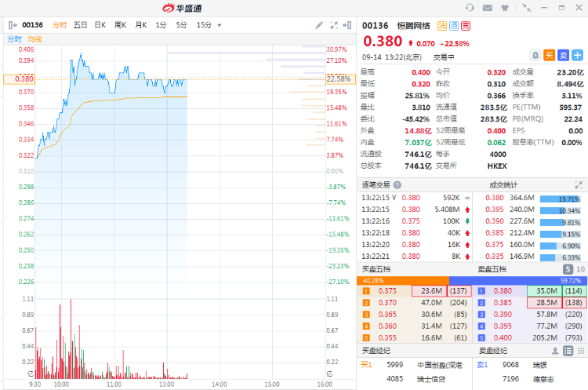Click the 15.71% volume distribution bar
This screenshot has height=390, width=588.
(x=561, y=199)
